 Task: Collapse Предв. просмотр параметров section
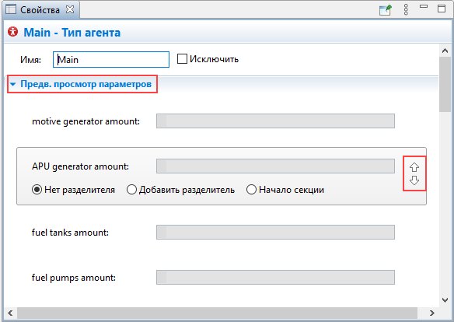(12, 84)
